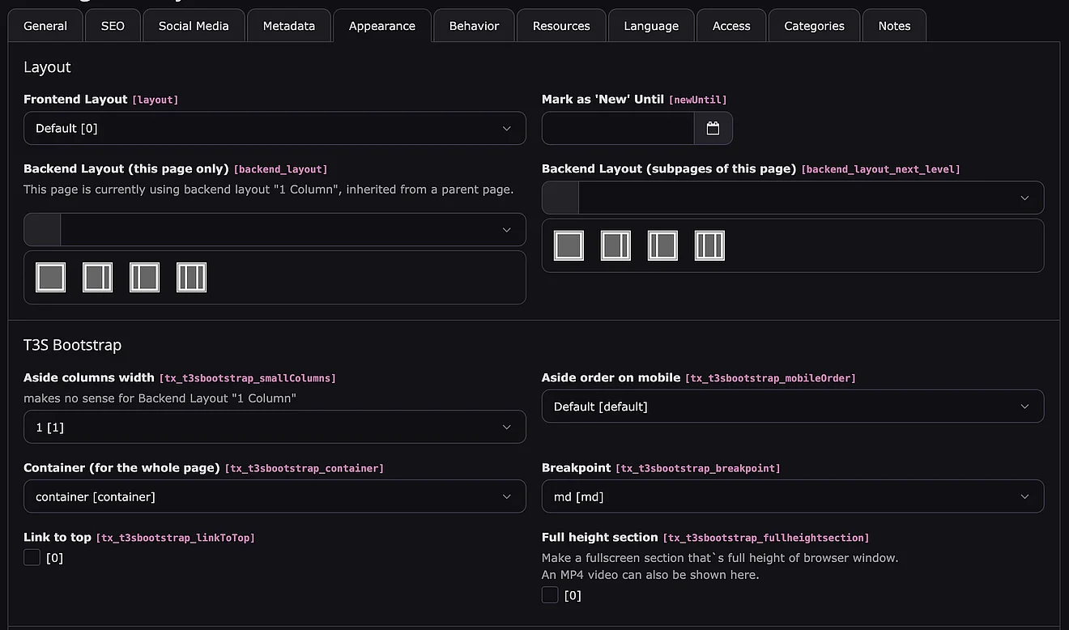Select left-sidebar layout icon for this page only

145,278
